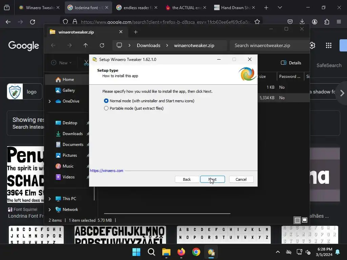Click Password column header
The height and width of the screenshot is (260, 347).
290,77
